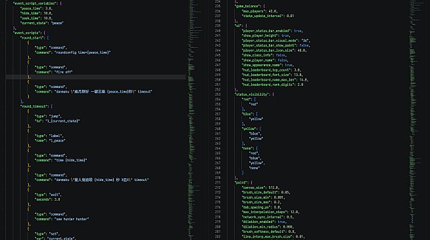Click the "hud_leaderboard_rank_digits": 2.0 line
Screen dimensions: 430x240
pos(273,85)
